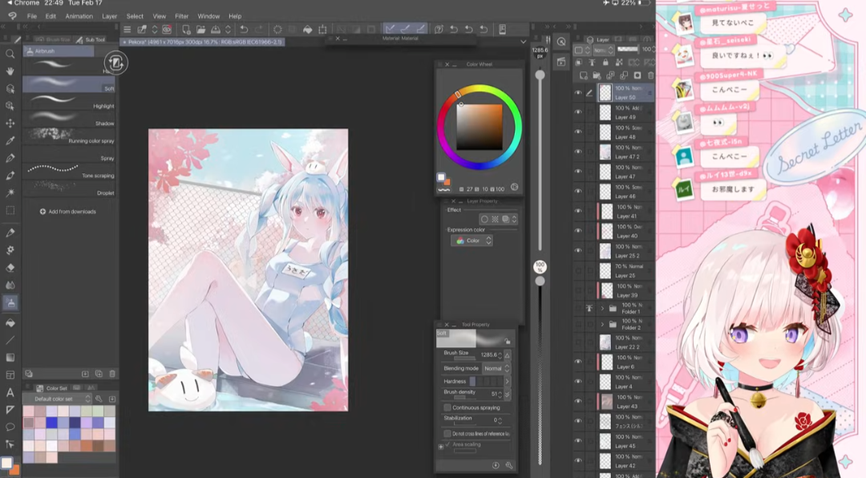Open the Filter menu

click(x=182, y=16)
